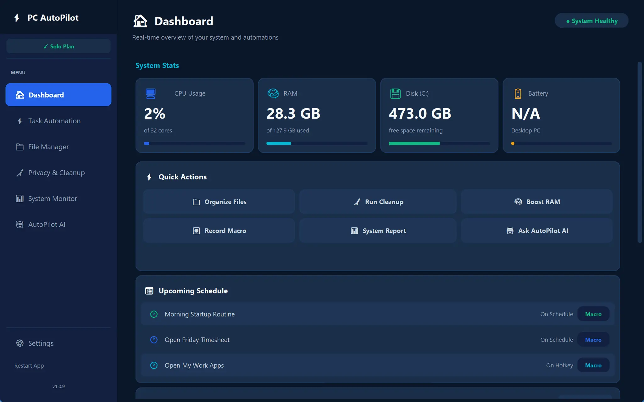
Task: Click the v1.0.9 version label
Action: [58, 386]
